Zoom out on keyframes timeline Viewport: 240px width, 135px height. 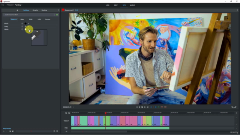coord(57,131)
